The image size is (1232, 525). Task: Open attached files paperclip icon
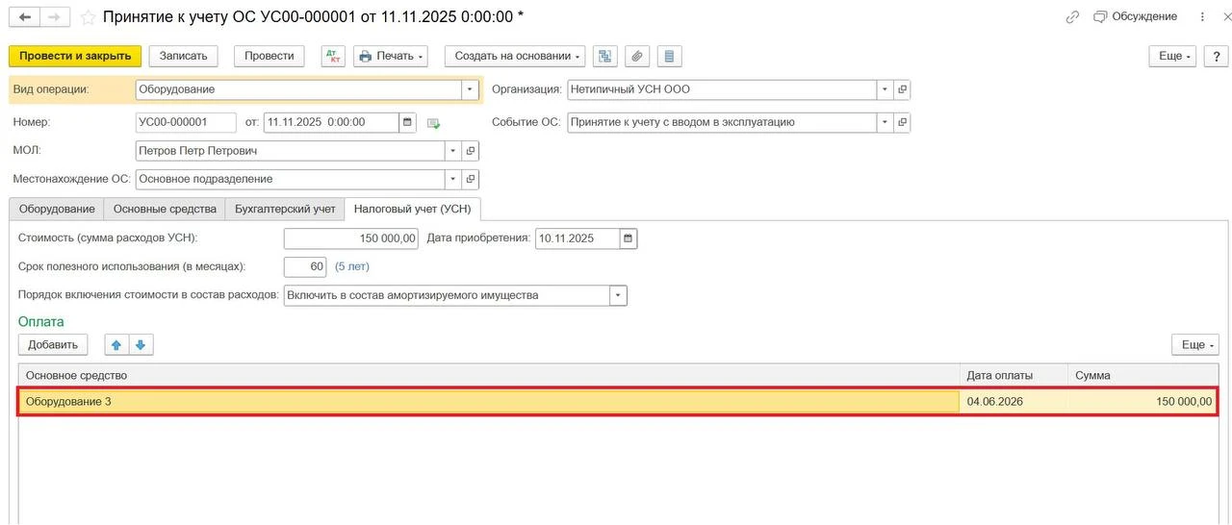point(636,56)
